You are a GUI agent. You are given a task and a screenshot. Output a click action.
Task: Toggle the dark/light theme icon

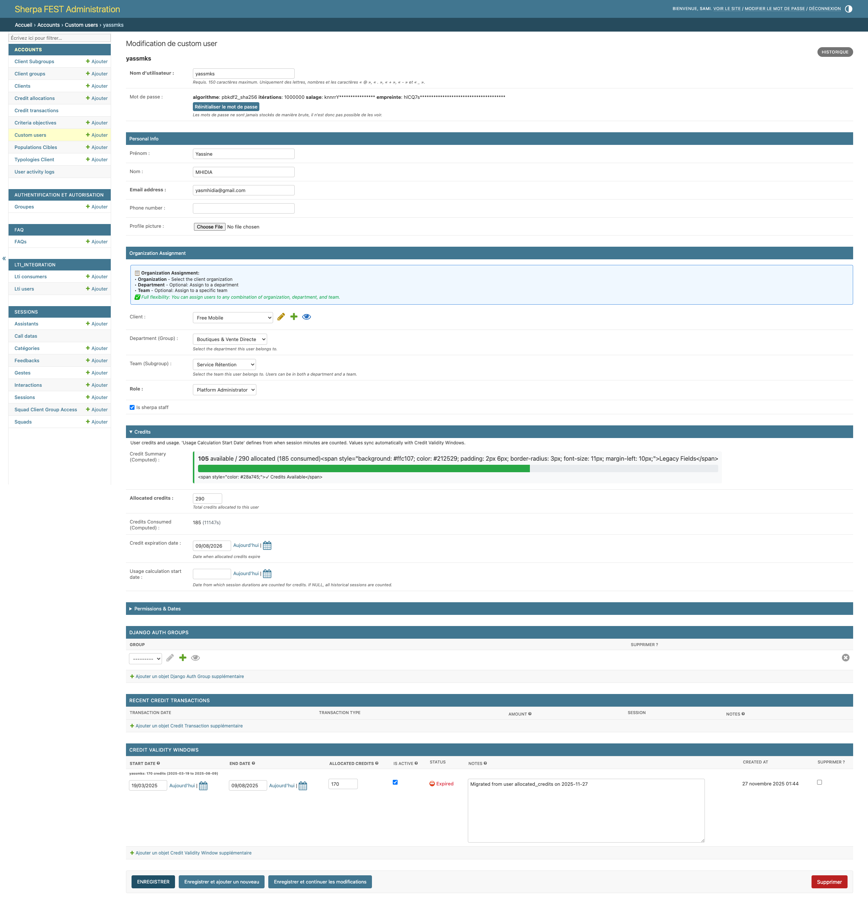tap(849, 9)
